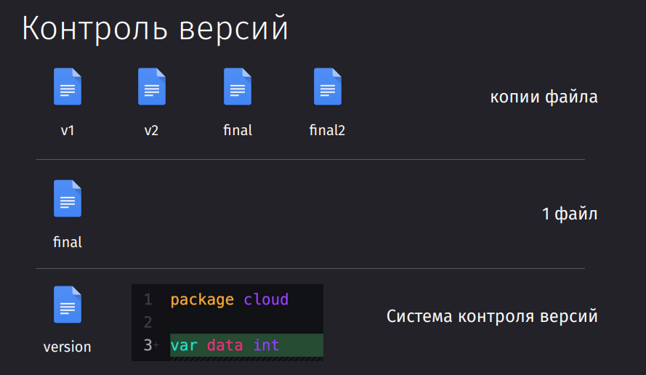646x375 pixels.
Task: Select the highlighted 'var data int' line
Action: pos(247,345)
